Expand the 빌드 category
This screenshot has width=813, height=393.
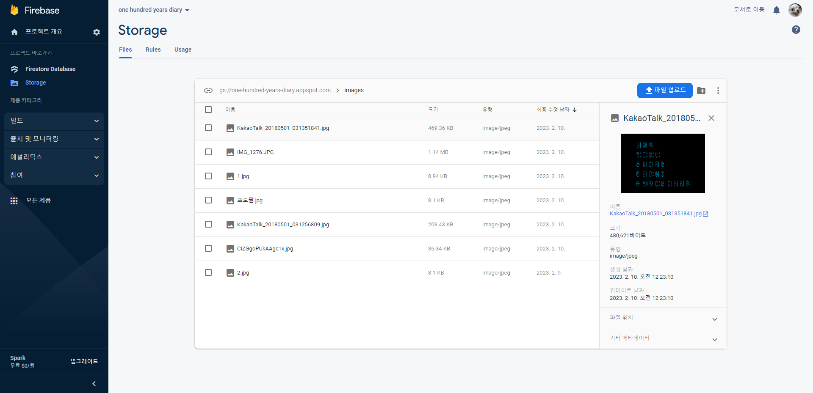[54, 121]
